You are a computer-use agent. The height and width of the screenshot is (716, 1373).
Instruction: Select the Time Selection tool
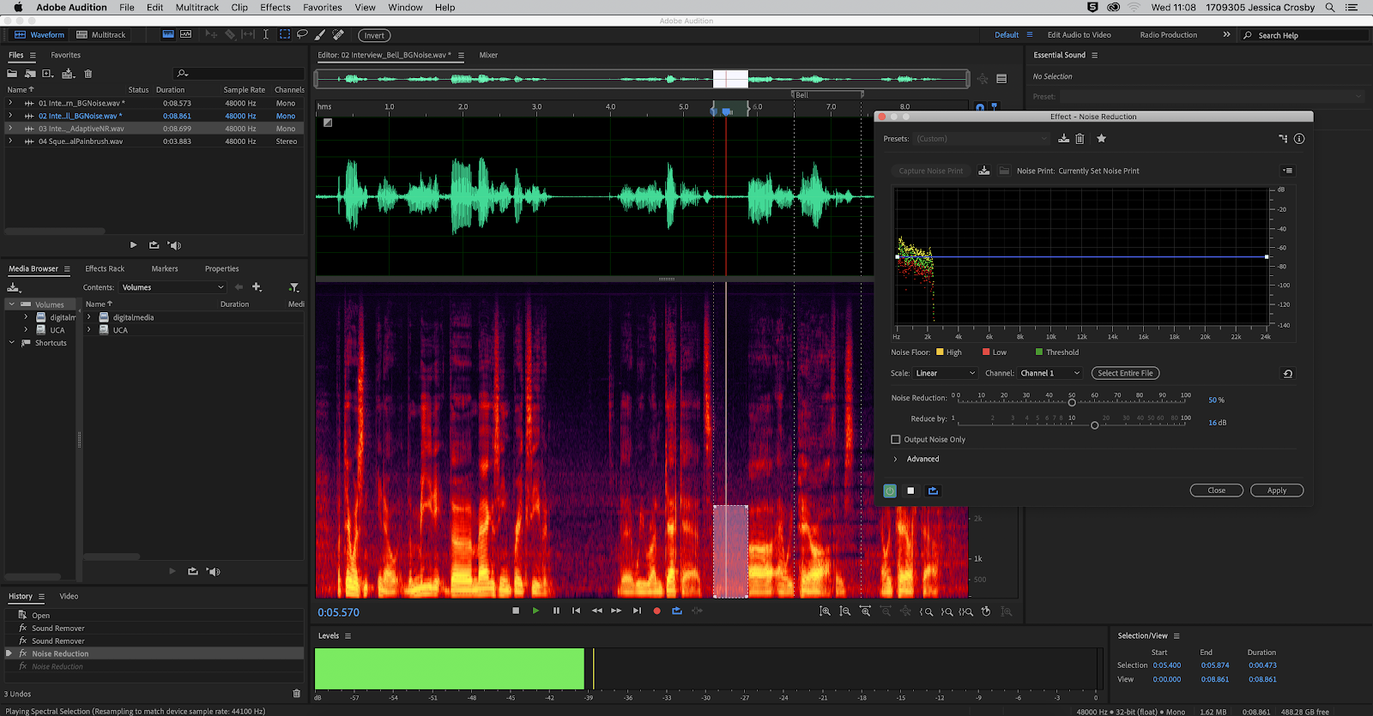266,34
